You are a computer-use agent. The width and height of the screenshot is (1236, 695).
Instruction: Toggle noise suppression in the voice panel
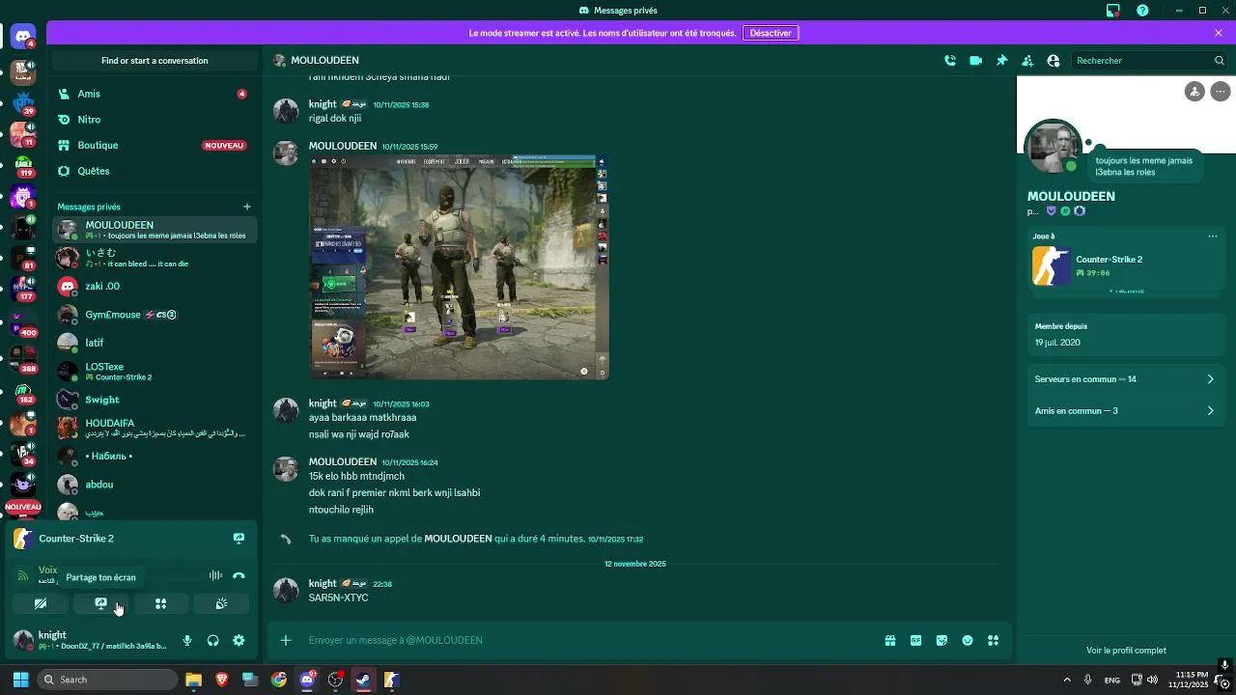(x=215, y=575)
